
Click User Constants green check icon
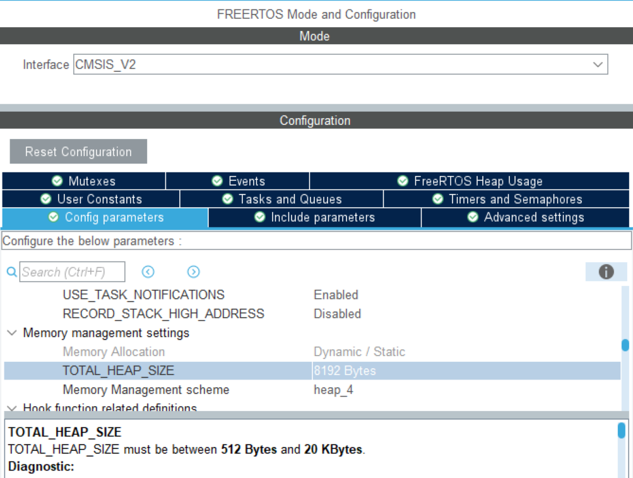click(x=45, y=199)
